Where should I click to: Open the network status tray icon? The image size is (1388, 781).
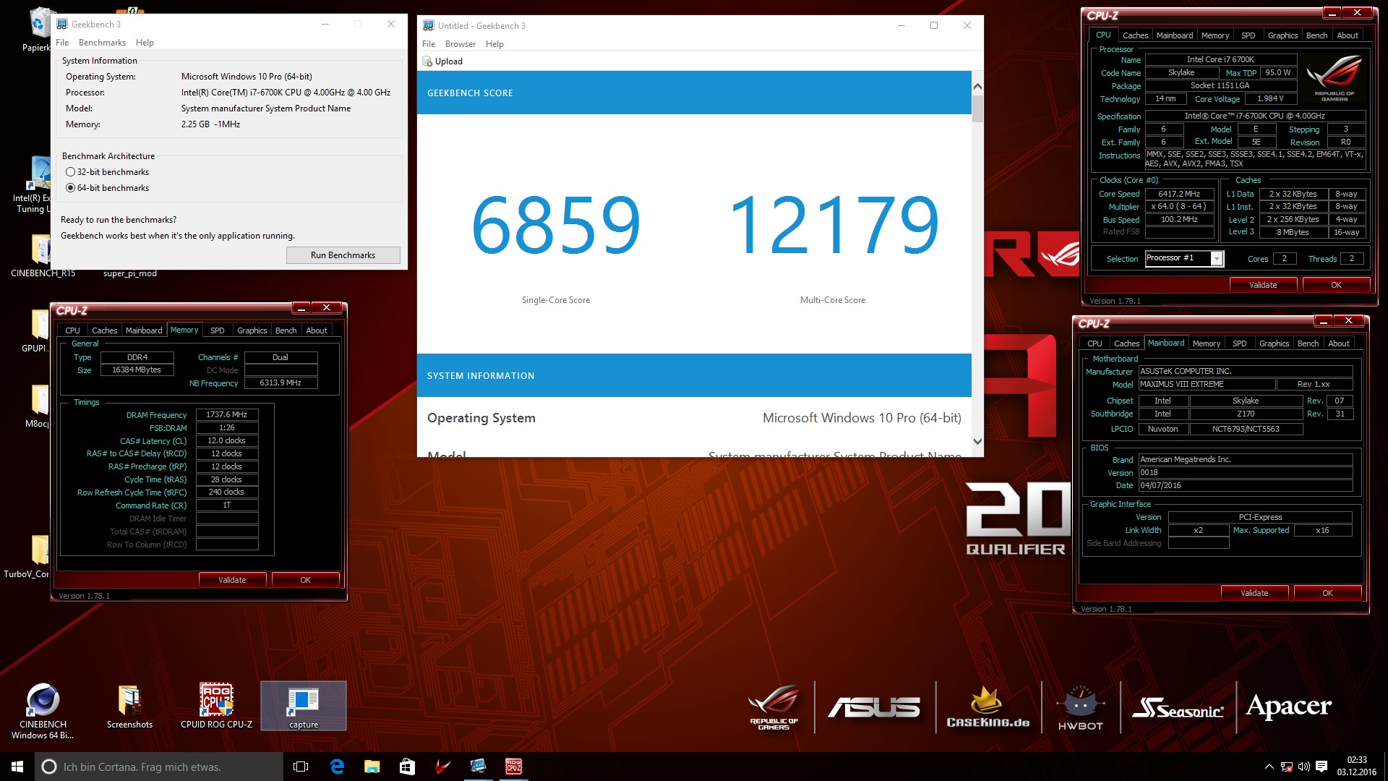click(1287, 767)
